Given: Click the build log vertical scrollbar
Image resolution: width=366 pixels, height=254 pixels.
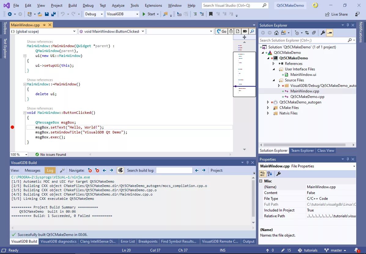Looking at the screenshot, I should [x=253, y=198].
